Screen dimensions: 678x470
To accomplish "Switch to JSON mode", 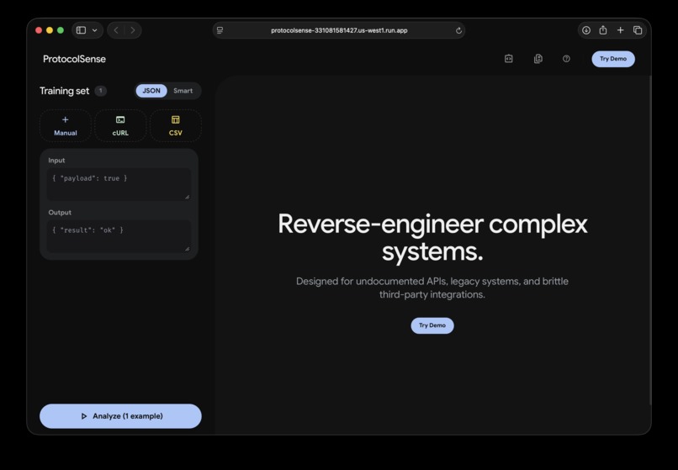I will (x=151, y=91).
